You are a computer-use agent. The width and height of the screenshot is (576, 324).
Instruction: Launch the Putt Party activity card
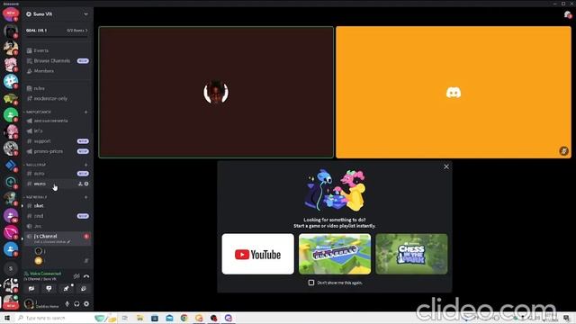click(x=335, y=254)
